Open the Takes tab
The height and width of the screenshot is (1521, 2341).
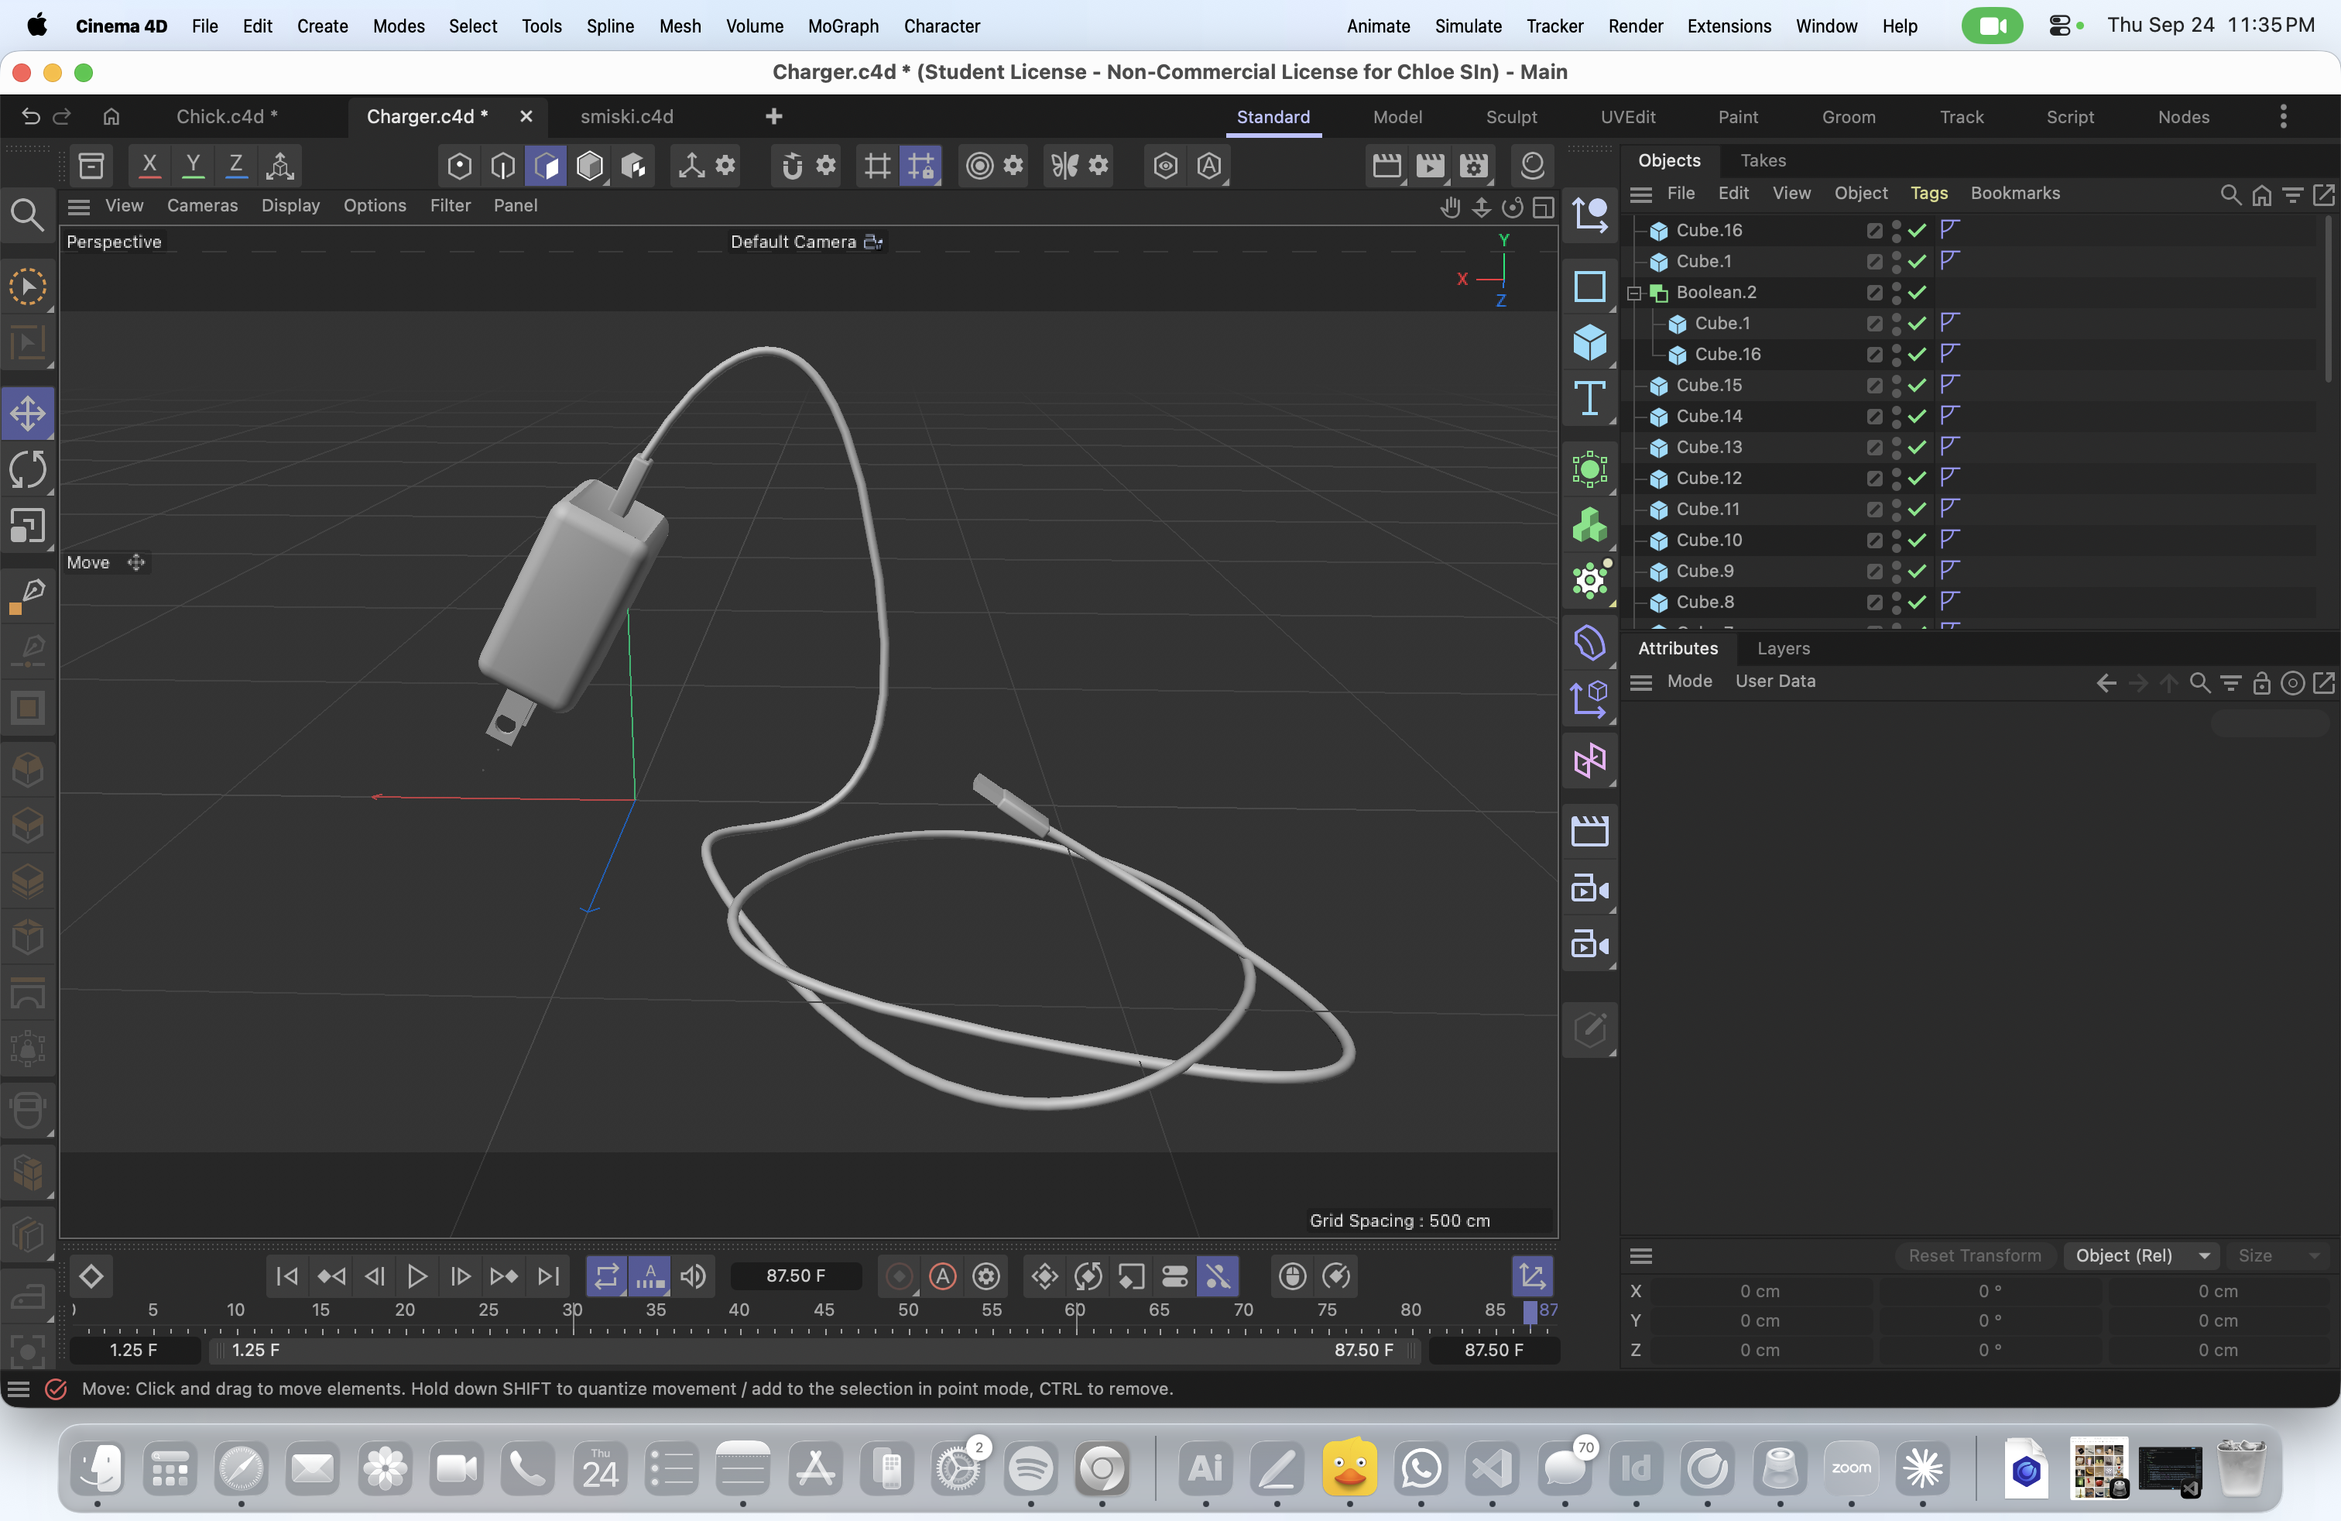(x=1763, y=160)
